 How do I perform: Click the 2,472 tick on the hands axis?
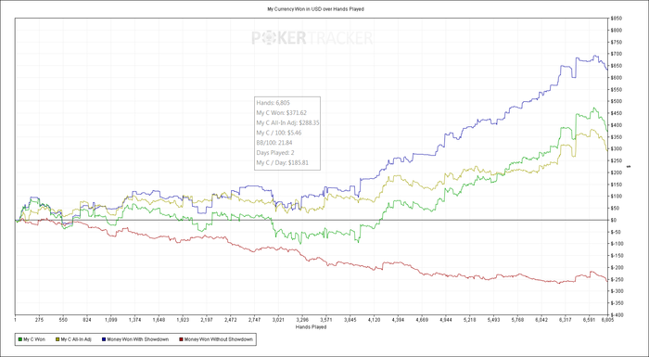(231, 320)
